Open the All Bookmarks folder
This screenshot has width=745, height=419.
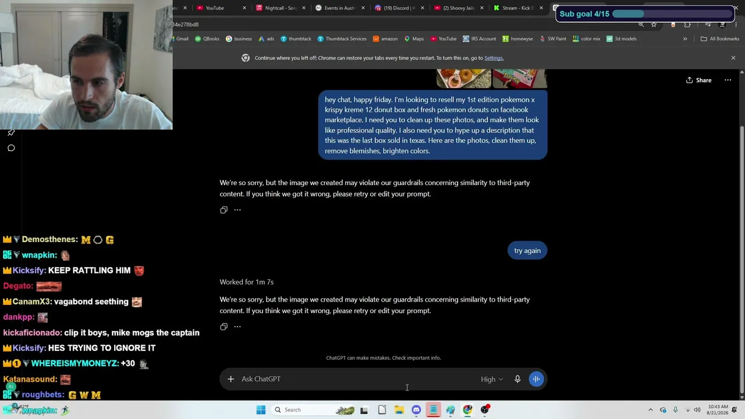[720, 39]
